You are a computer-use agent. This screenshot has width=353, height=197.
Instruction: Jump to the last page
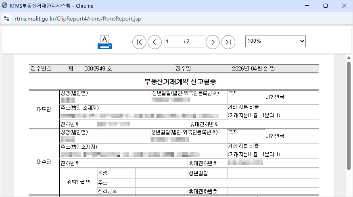[x=228, y=42]
